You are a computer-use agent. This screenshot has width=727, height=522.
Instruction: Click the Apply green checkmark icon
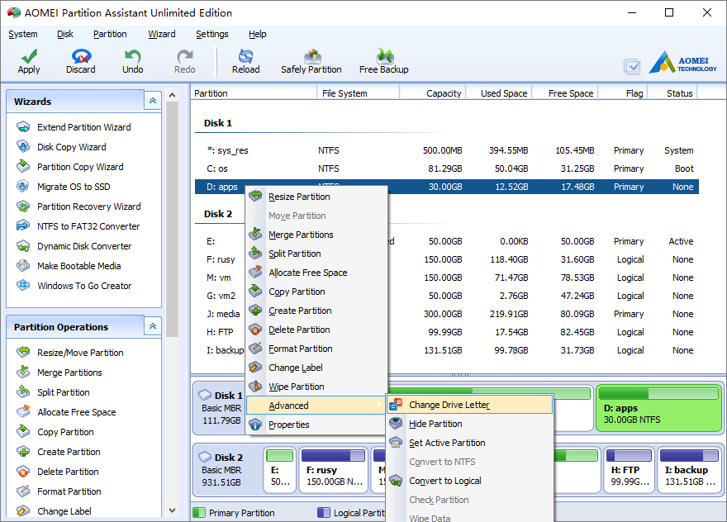point(29,56)
